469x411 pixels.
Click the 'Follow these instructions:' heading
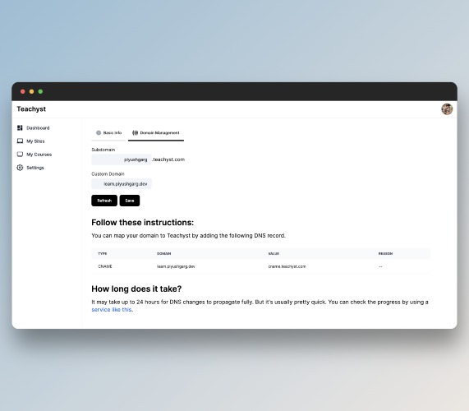pos(143,223)
